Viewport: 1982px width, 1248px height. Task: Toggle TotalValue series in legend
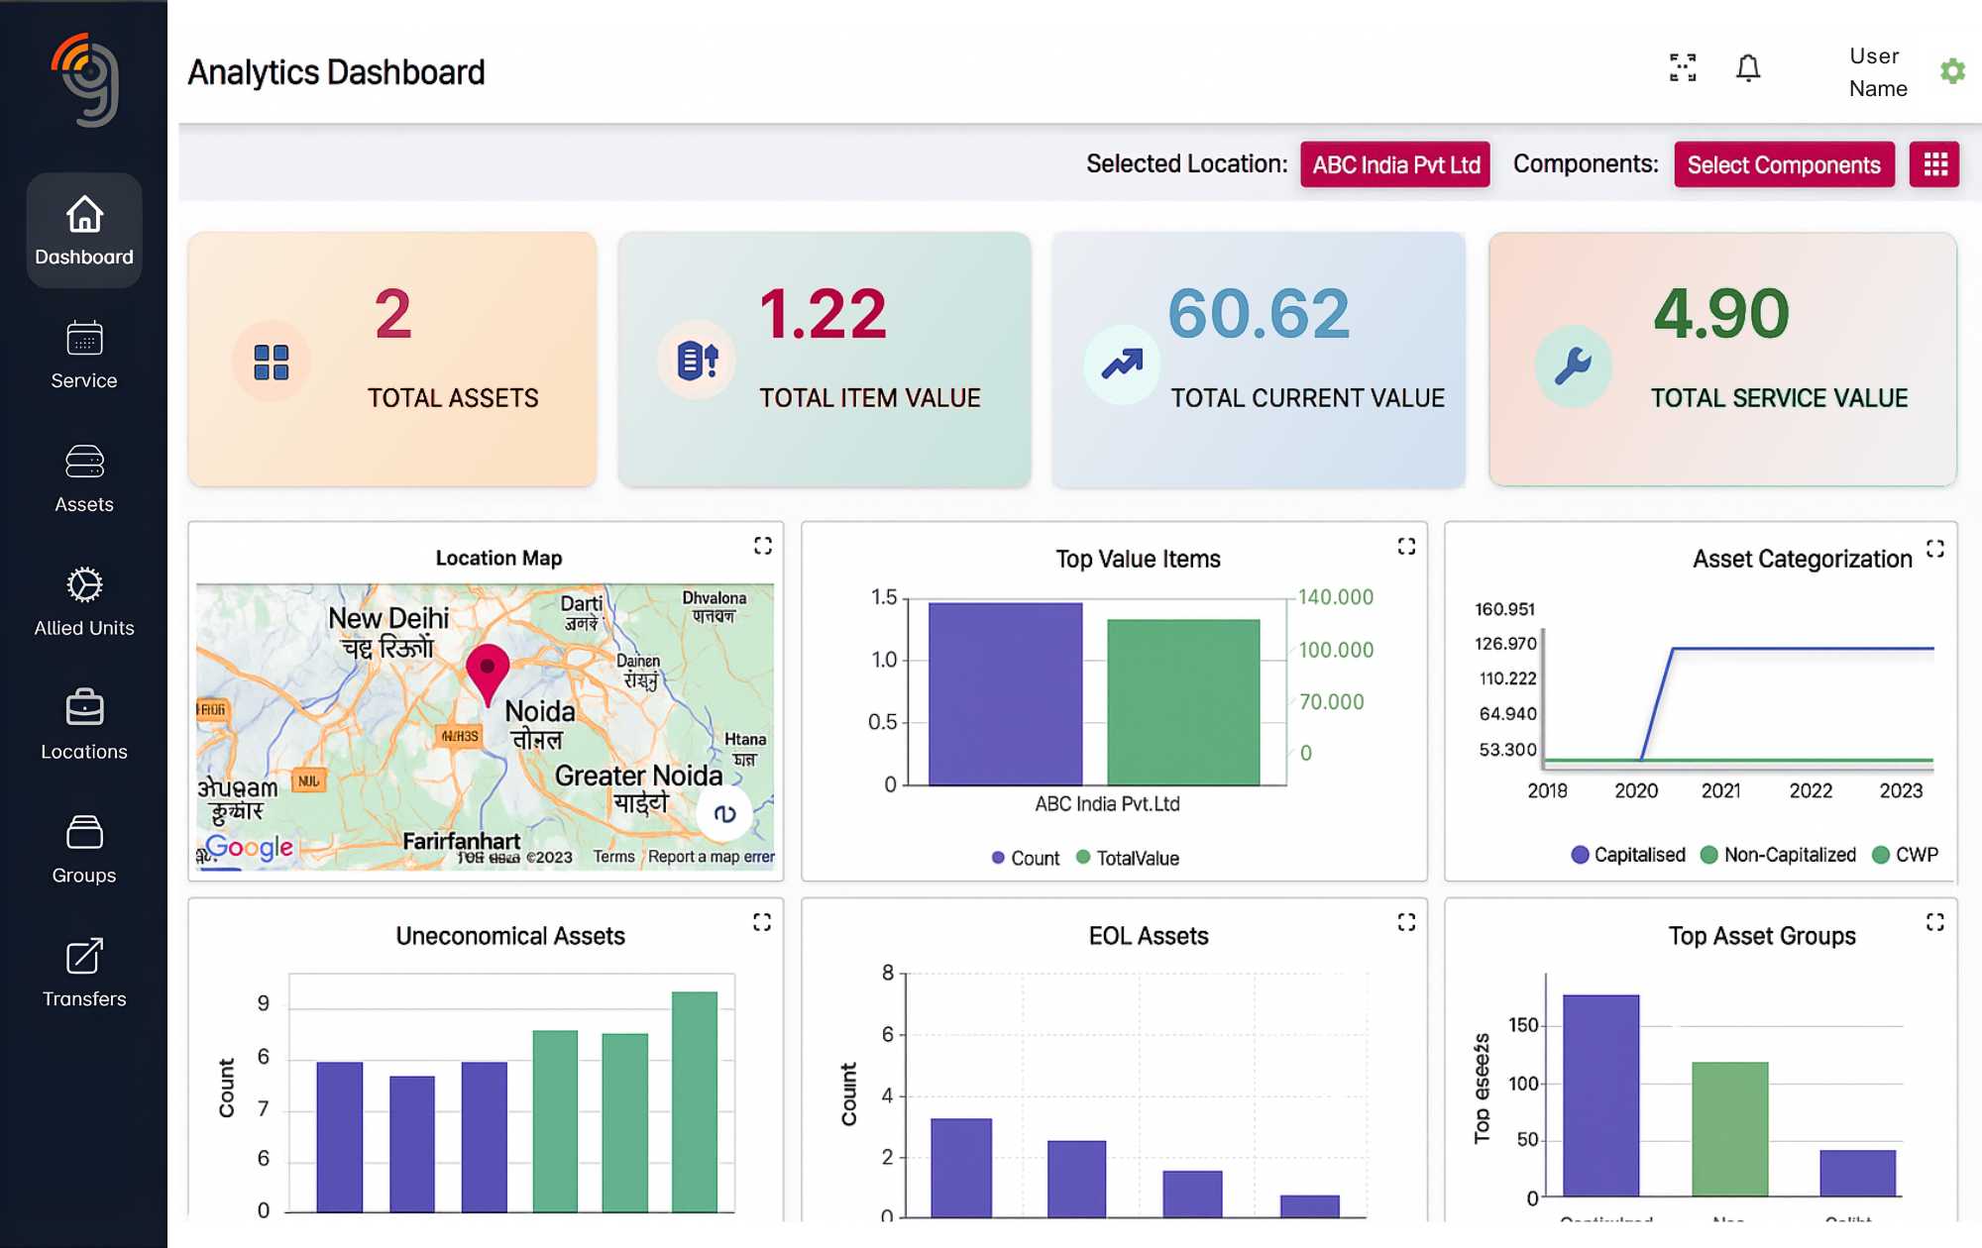coord(1127,858)
